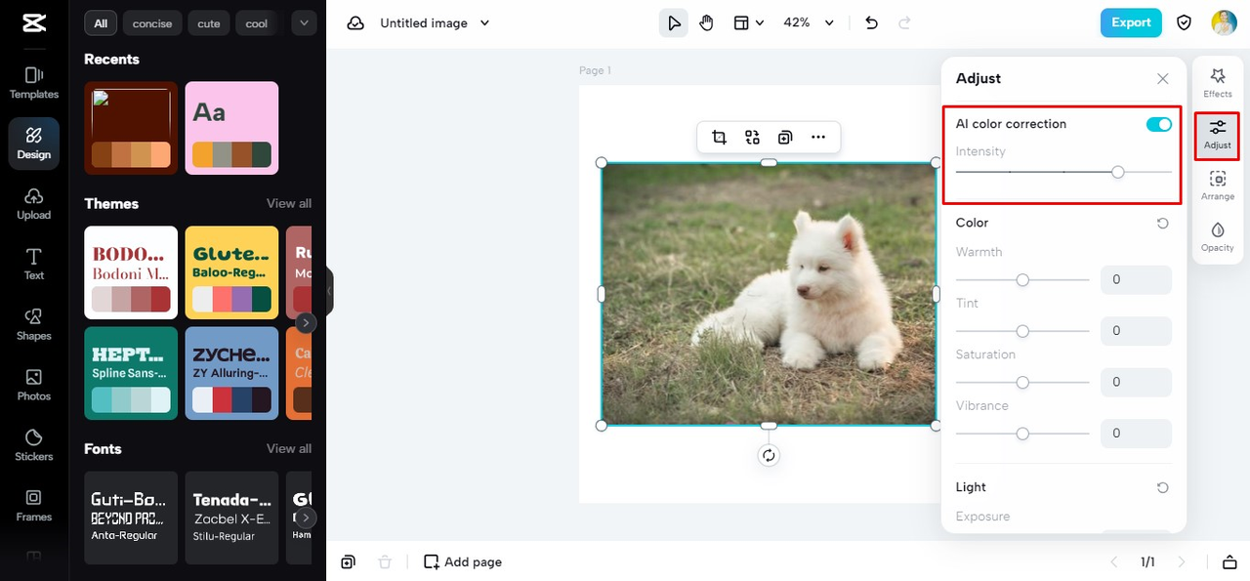
Task: Crop the selected image
Action: click(x=720, y=138)
